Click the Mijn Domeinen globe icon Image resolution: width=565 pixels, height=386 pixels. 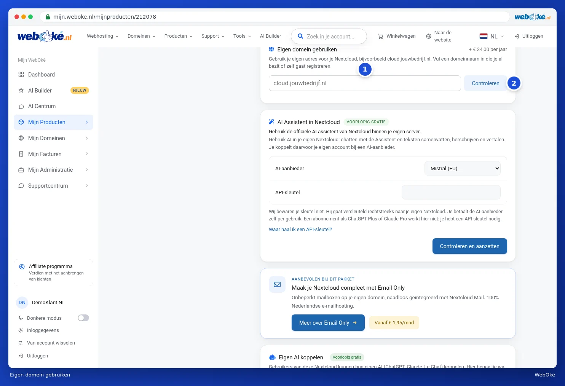pos(21,138)
